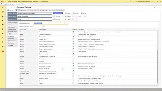Click the home icon on Начальная страница tab
Image resolution: width=162 pixels, height=91 pixels.
point(2,4)
